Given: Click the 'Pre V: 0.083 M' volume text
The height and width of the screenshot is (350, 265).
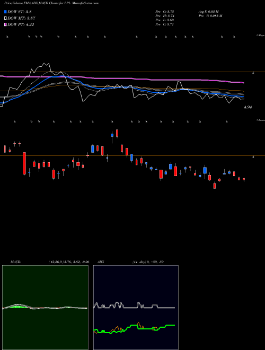Looking at the screenshot, I should click(x=210, y=16).
